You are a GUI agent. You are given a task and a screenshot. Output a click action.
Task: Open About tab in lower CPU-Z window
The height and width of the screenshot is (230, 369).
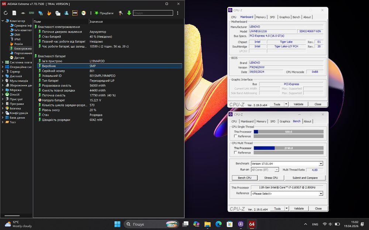tap(307, 121)
